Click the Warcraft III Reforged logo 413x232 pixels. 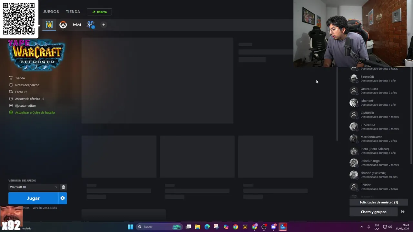pyautogui.click(x=36, y=55)
